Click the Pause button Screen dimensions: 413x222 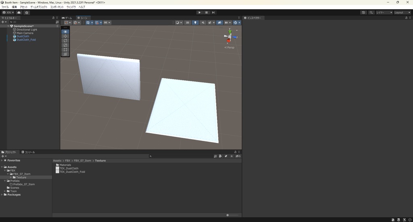(206, 13)
